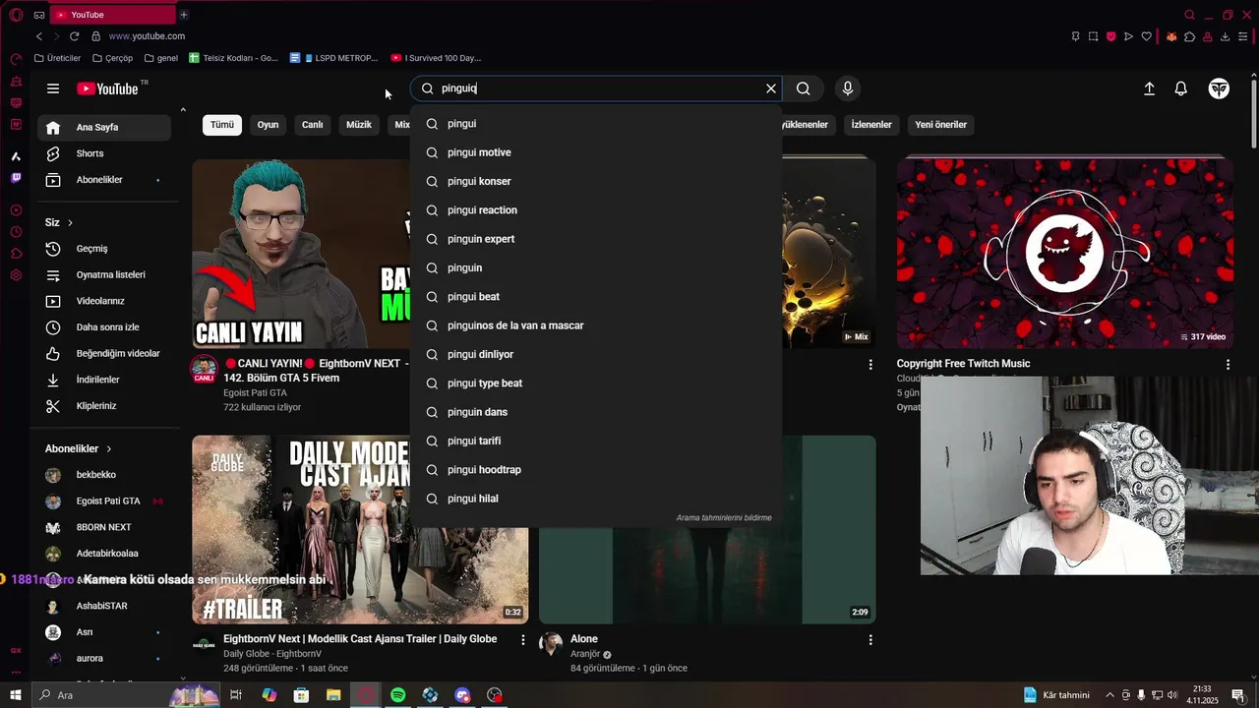This screenshot has width=1259, height=708.
Task: Select the İzlenenler filter chip
Action: tap(871, 125)
